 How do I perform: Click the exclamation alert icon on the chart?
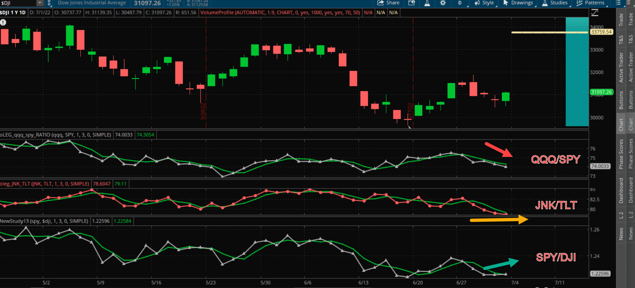point(3,22)
